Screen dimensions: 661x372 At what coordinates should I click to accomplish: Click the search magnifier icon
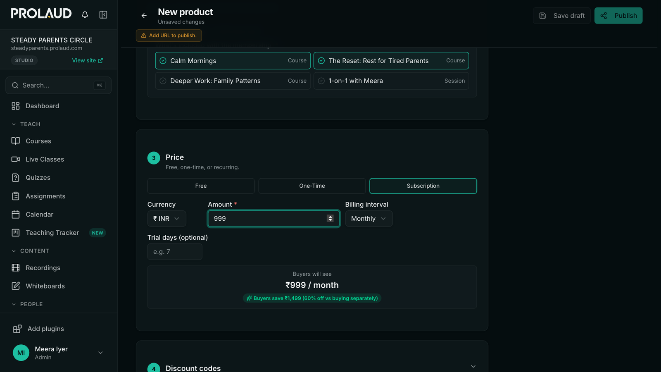pos(15,85)
